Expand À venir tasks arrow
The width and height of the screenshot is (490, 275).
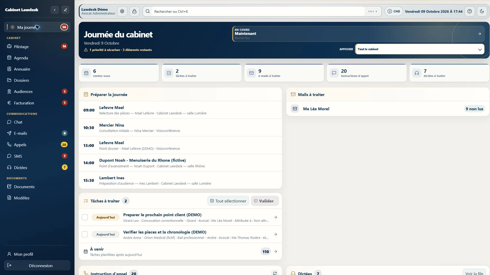(276, 252)
